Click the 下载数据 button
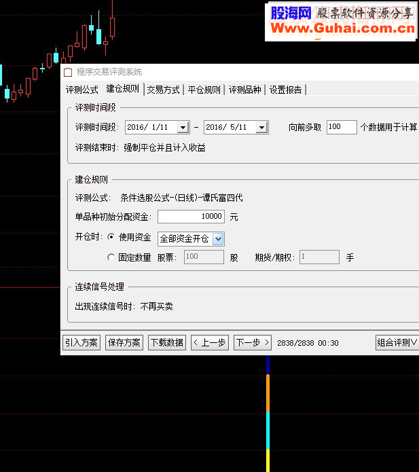 167,342
